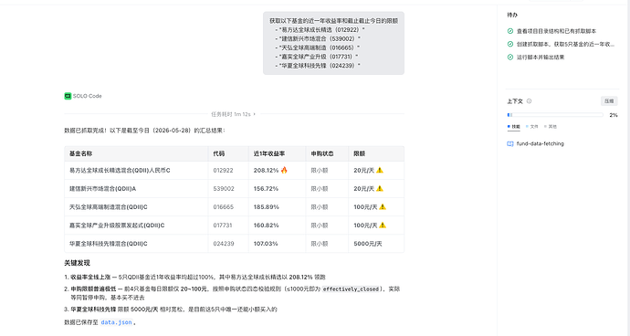Click the 待办 panel heading
Image resolution: width=630 pixels, height=336 pixels.
pyautogui.click(x=512, y=15)
